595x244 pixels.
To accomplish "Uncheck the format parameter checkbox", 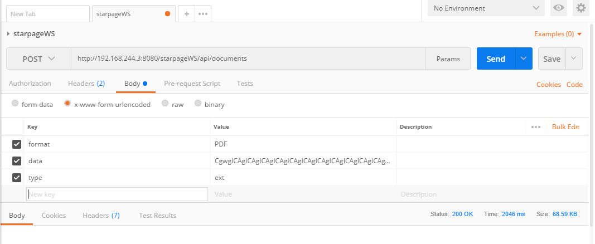I will tap(17, 144).
